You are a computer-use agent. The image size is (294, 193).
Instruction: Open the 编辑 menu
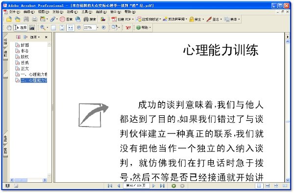point(29,12)
